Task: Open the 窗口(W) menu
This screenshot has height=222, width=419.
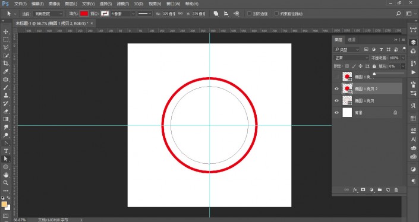Action: 173,4
